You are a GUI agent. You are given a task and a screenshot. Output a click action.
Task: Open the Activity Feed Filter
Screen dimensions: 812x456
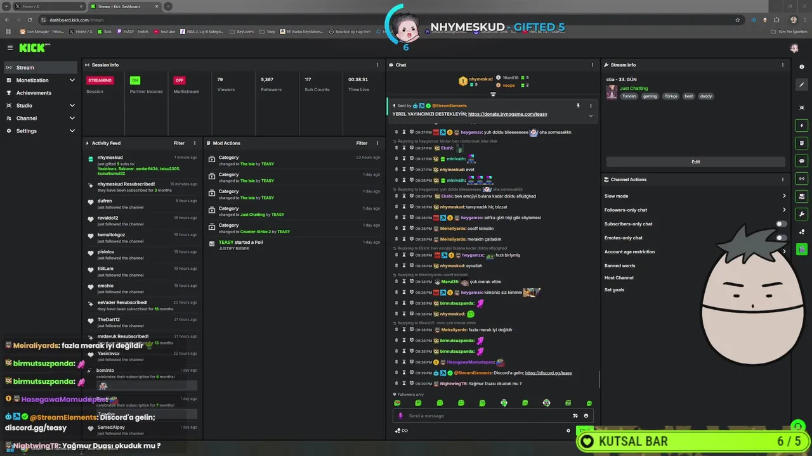click(179, 143)
